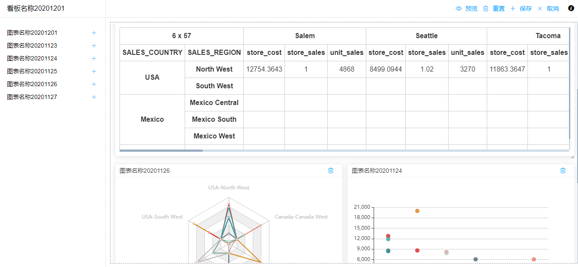Click the 预览 preview button
The height and width of the screenshot is (267, 578).
tap(467, 9)
